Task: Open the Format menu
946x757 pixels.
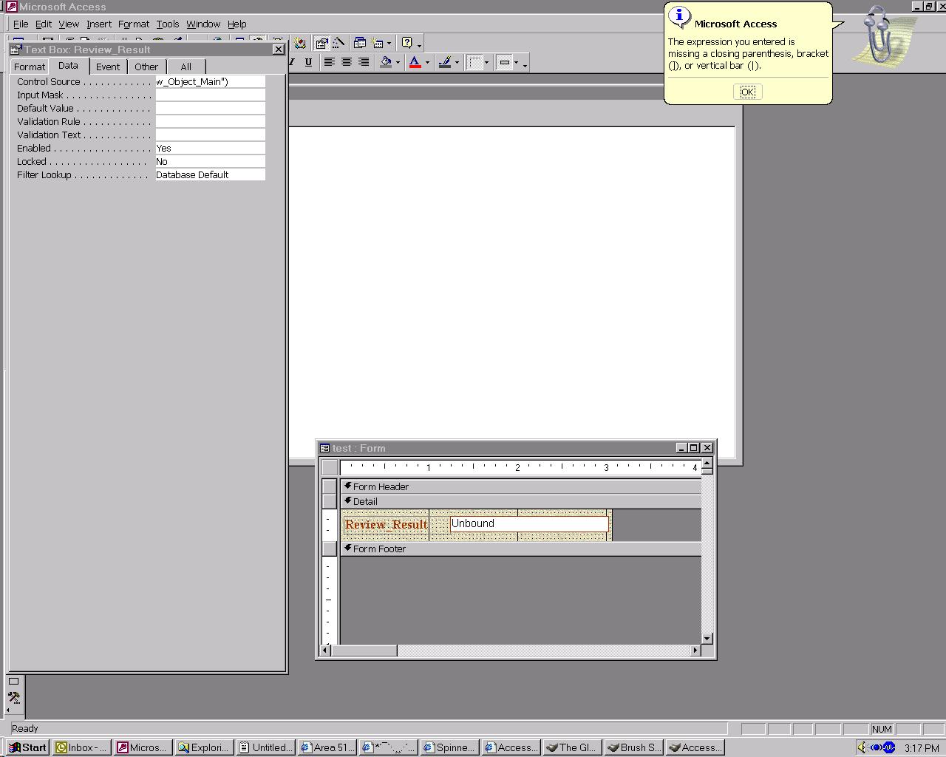Action: (x=134, y=24)
